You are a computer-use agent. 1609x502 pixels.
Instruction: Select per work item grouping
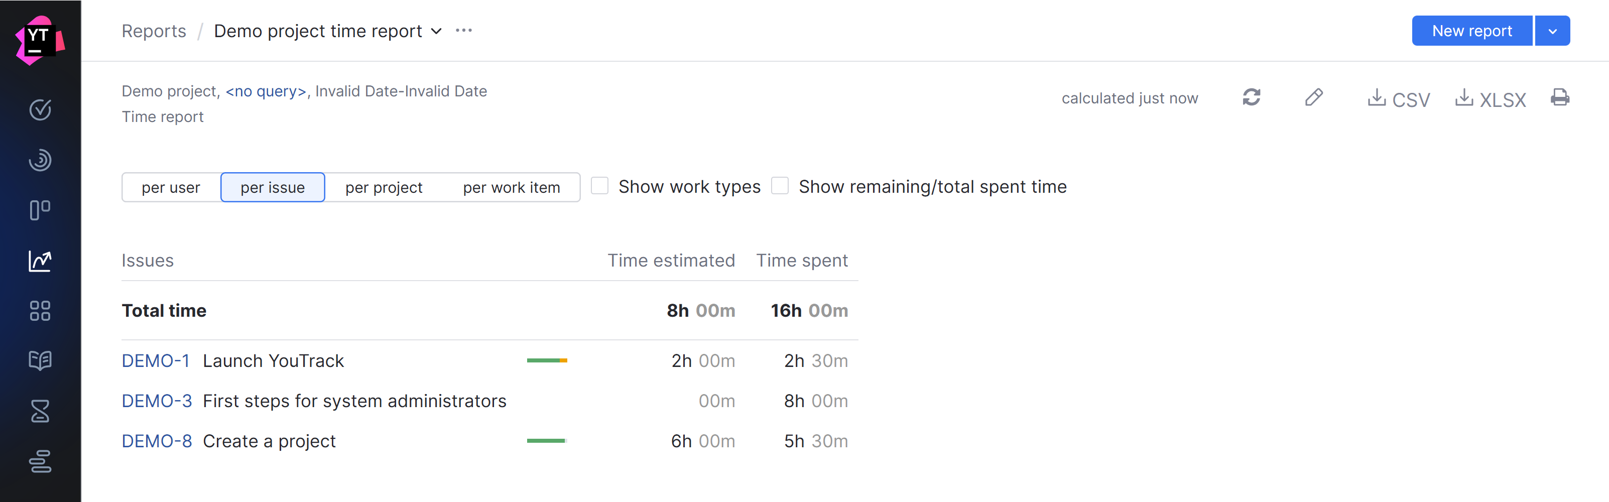tap(511, 187)
